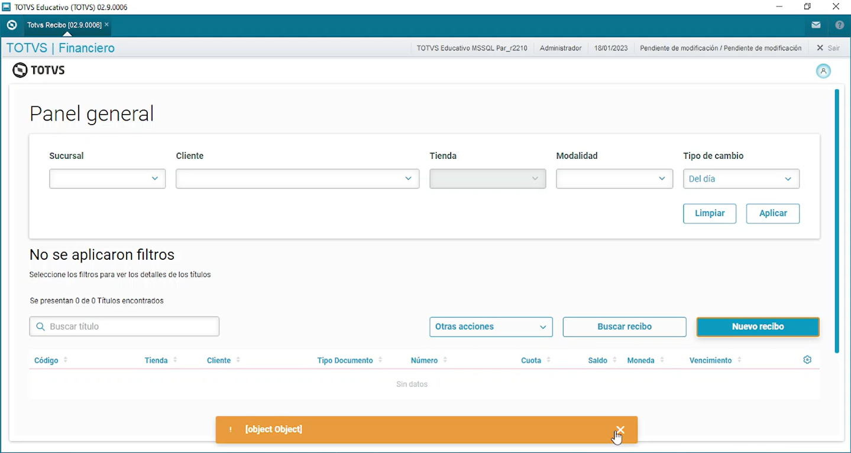Click the sort arrows next to Vencimiento
Screen dimensions: 851x453
point(739,360)
